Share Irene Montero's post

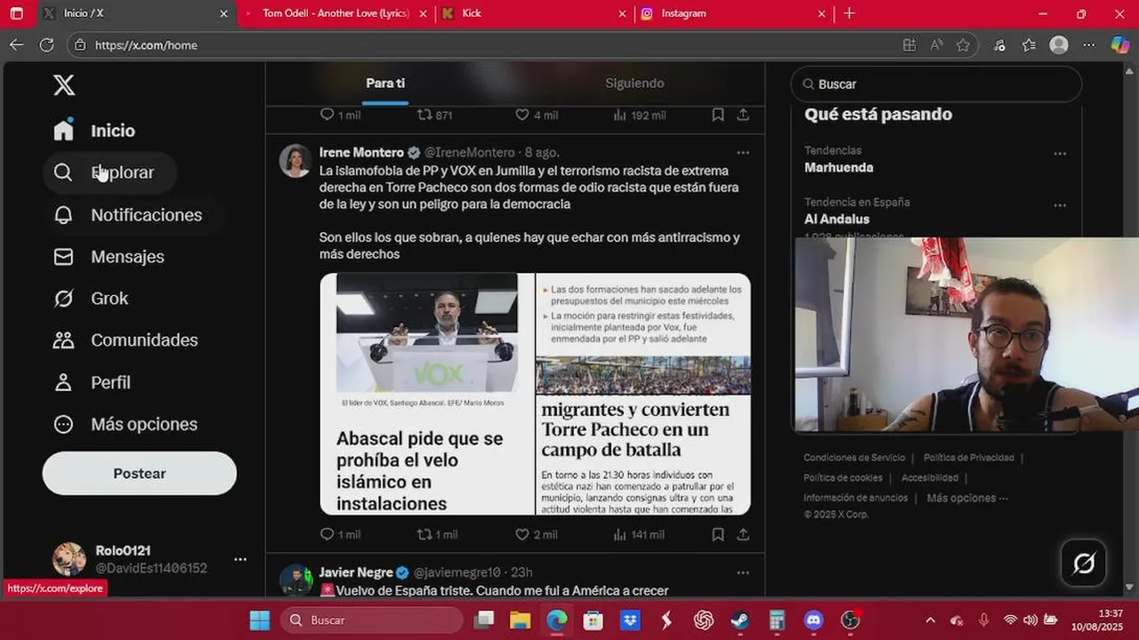coord(743,534)
